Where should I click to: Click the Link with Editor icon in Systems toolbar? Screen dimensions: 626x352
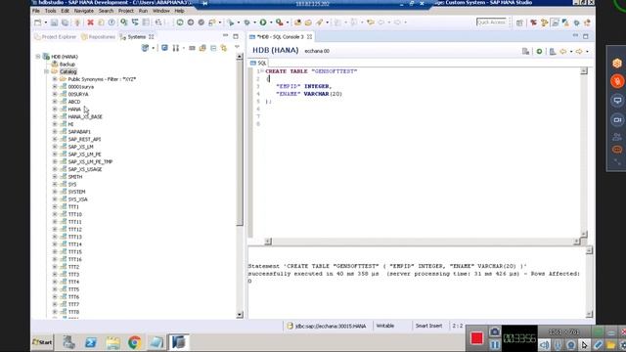224,48
